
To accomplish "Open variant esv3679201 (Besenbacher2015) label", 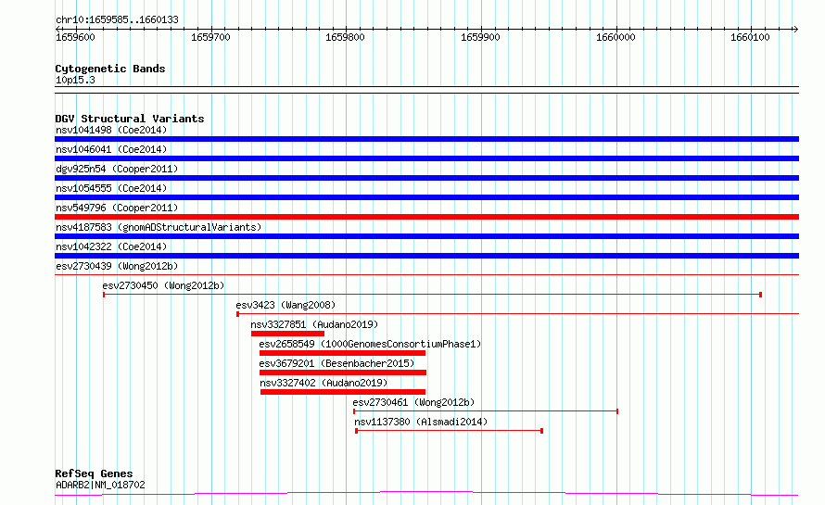I will (336, 363).
